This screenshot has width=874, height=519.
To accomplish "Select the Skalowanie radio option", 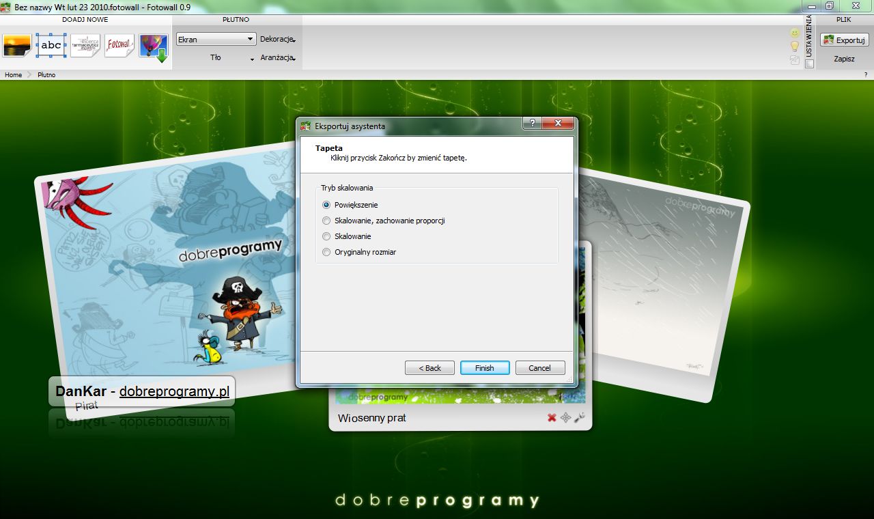I will [x=347, y=236].
